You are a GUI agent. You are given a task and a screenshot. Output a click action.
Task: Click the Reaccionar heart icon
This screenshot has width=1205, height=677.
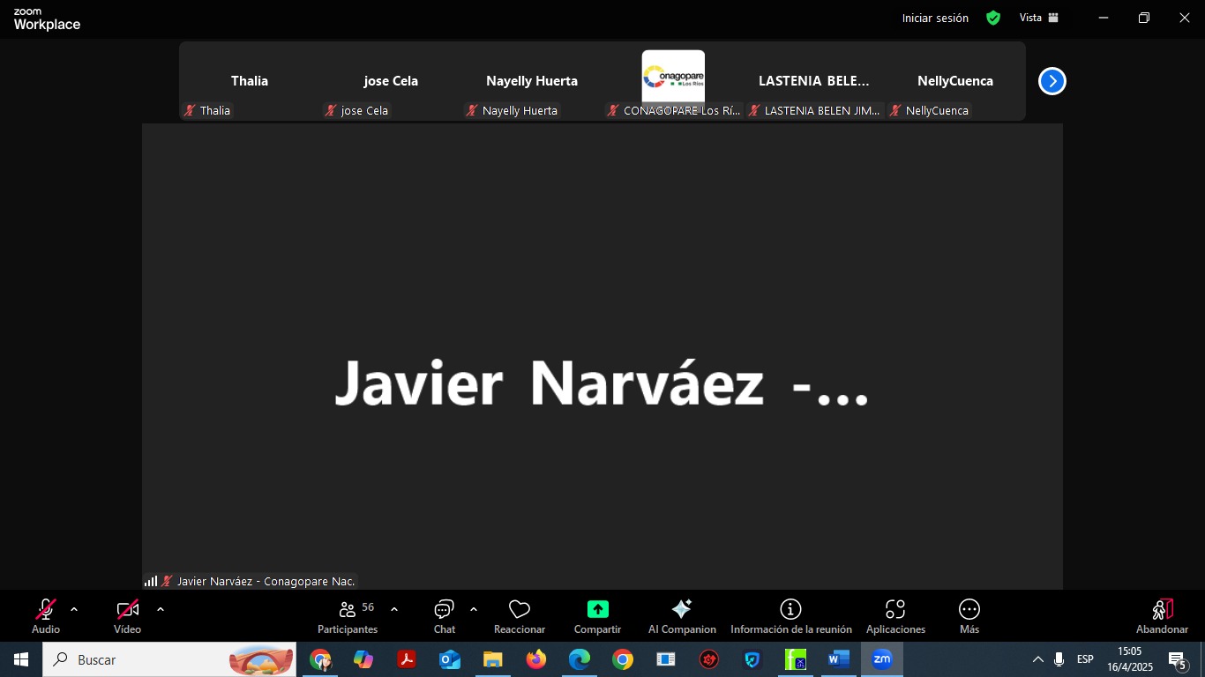coord(520,615)
